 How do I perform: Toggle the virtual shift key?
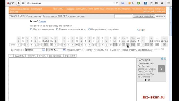(13, 45)
